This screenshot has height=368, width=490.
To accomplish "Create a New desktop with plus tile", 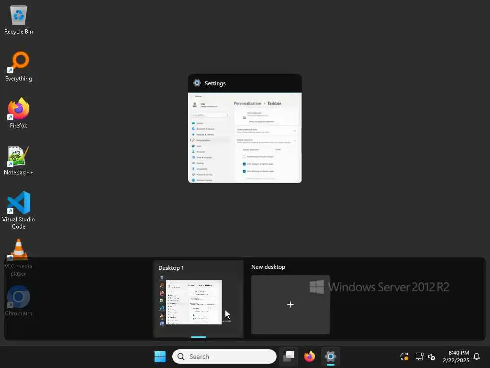I will click(290, 304).
